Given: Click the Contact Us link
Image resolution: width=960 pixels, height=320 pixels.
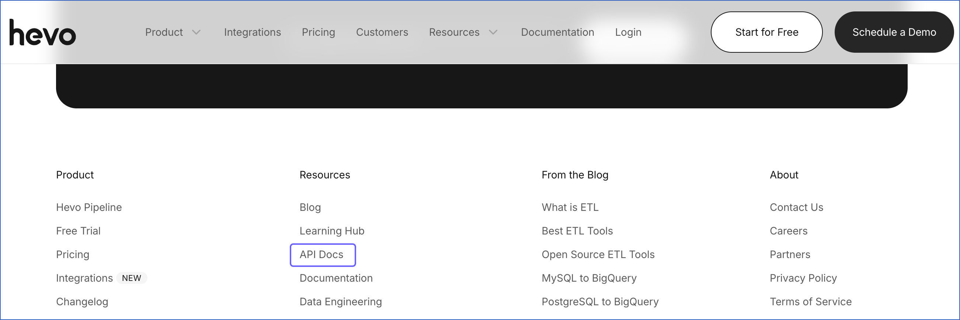Looking at the screenshot, I should [x=796, y=207].
